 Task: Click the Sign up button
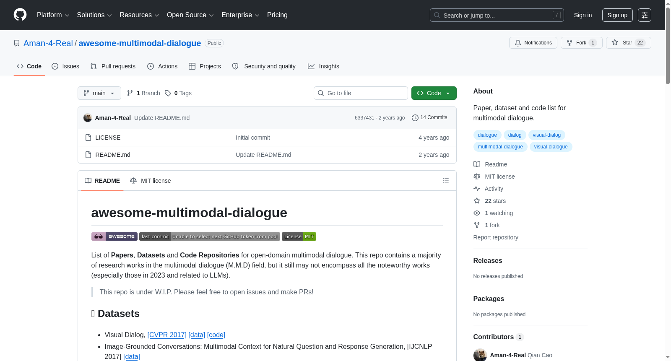617,15
